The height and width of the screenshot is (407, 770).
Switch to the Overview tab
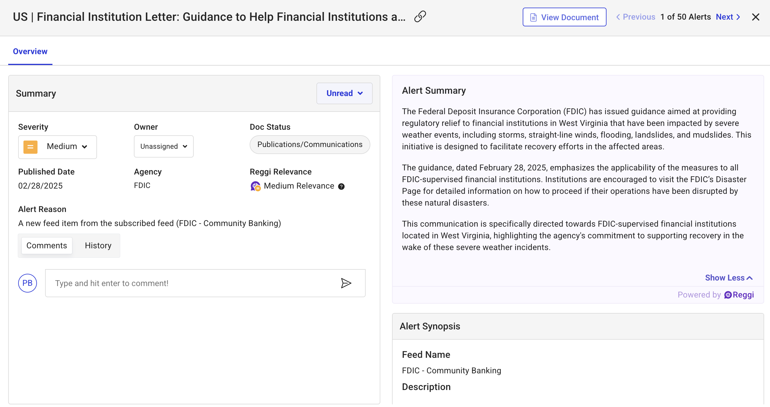point(30,52)
